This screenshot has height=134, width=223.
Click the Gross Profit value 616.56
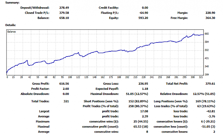[x=64, y=84]
